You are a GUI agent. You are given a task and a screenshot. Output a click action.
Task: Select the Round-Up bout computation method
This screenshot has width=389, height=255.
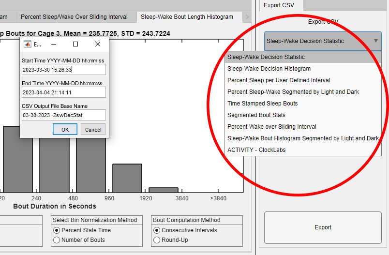(x=157, y=240)
